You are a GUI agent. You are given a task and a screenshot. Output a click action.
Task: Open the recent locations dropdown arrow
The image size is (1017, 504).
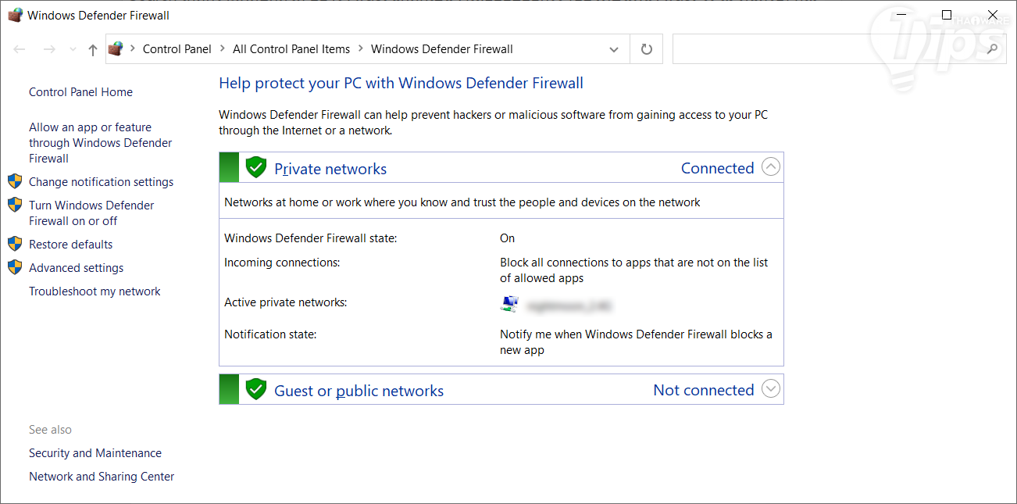coord(73,49)
